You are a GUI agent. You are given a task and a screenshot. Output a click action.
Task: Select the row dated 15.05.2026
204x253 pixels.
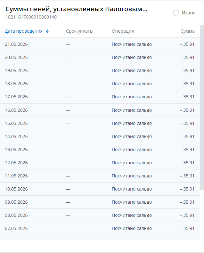tap(100, 123)
